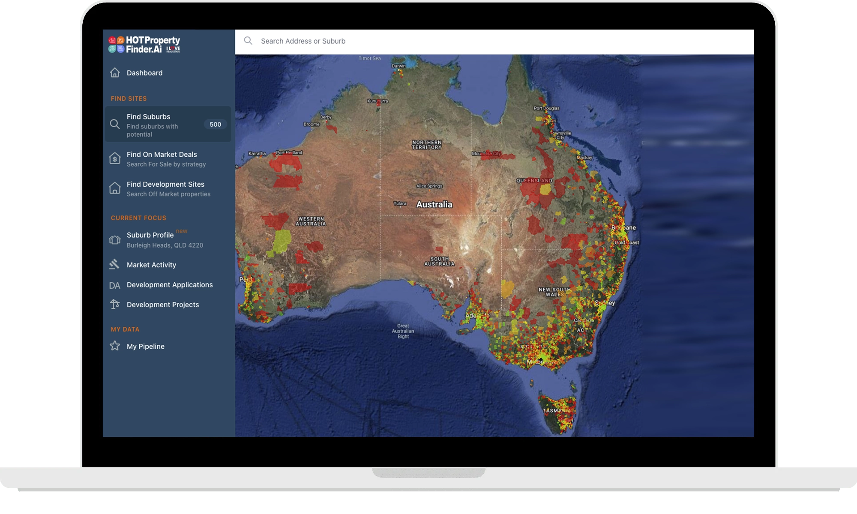
Task: Select the Suburb Profile buildings icon
Action: tap(114, 240)
